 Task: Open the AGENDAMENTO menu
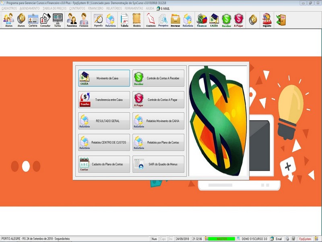(29, 8)
